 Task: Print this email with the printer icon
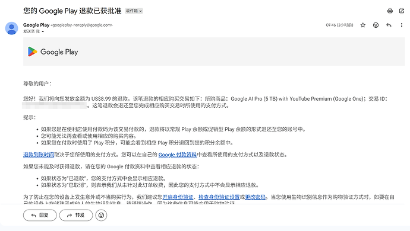point(390,11)
